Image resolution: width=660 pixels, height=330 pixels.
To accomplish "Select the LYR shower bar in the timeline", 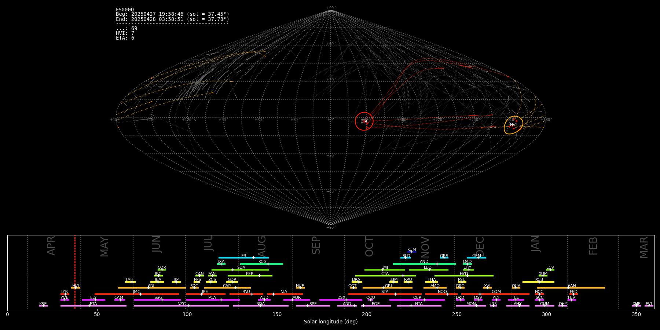I will tap(65, 294).
